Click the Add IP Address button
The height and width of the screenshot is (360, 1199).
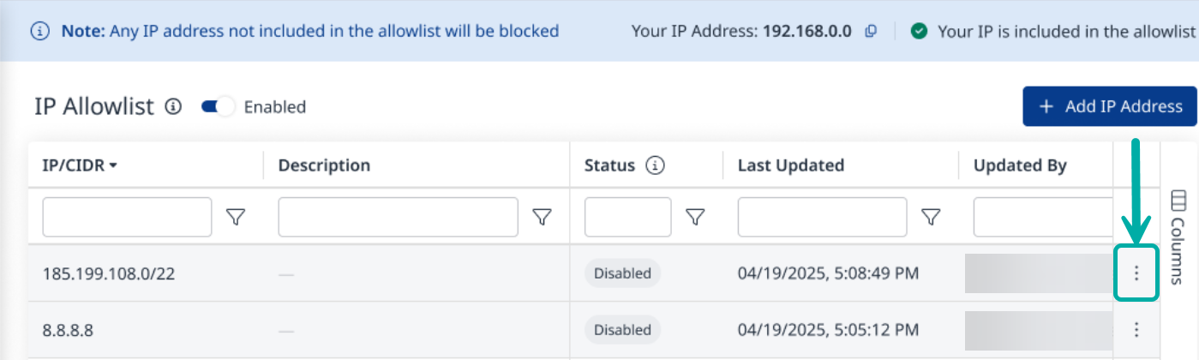click(1109, 106)
